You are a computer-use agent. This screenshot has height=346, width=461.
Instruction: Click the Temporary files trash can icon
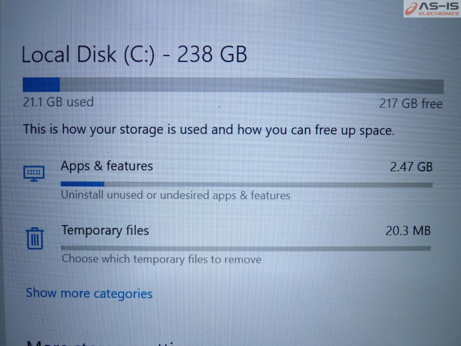point(35,238)
